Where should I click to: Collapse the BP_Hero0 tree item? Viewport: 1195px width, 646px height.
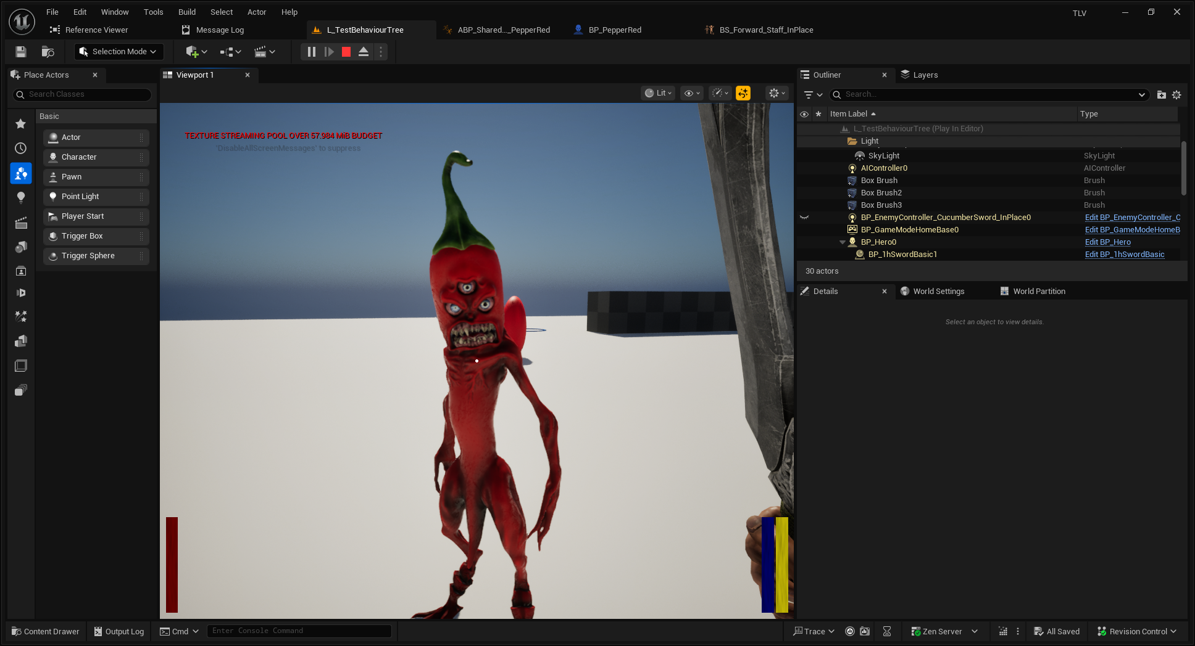pos(843,242)
